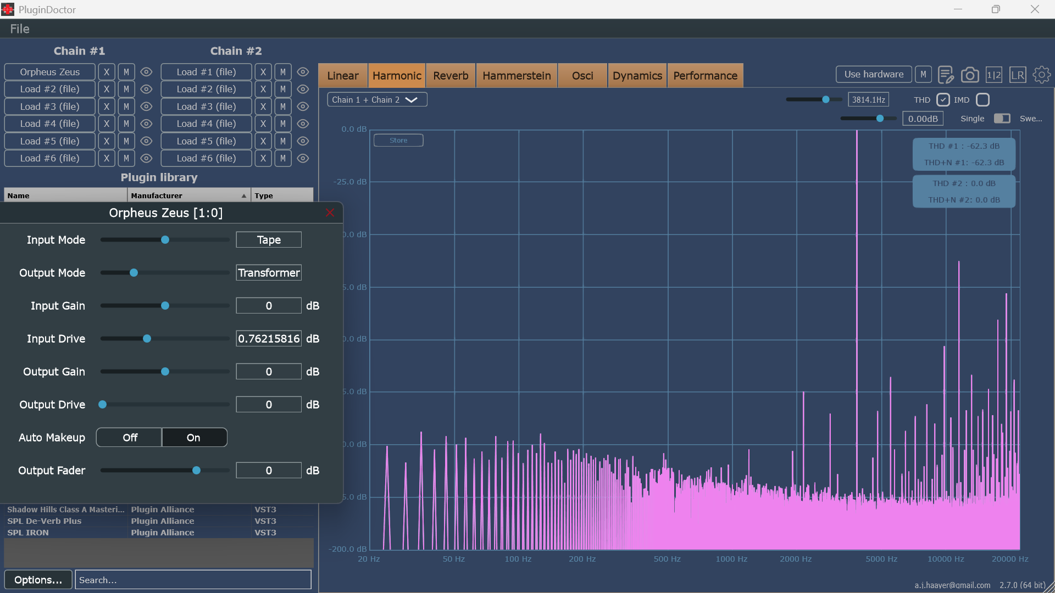The height and width of the screenshot is (593, 1055).
Task: Toggle eye for Chain #1 Load #2
Action: coord(146,89)
